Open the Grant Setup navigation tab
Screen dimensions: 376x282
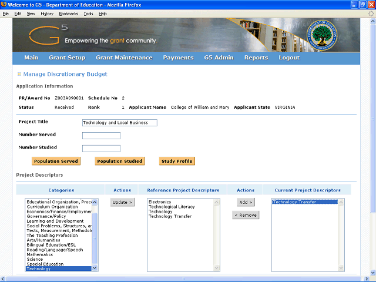pos(67,58)
